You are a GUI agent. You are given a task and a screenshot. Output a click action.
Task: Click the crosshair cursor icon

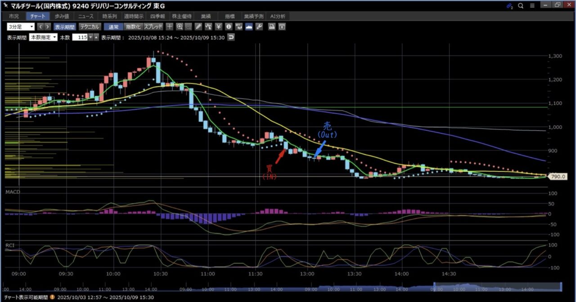click(170, 27)
